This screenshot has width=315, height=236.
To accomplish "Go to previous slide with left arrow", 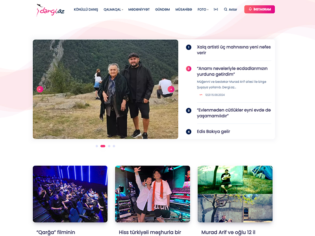I will [40, 89].
